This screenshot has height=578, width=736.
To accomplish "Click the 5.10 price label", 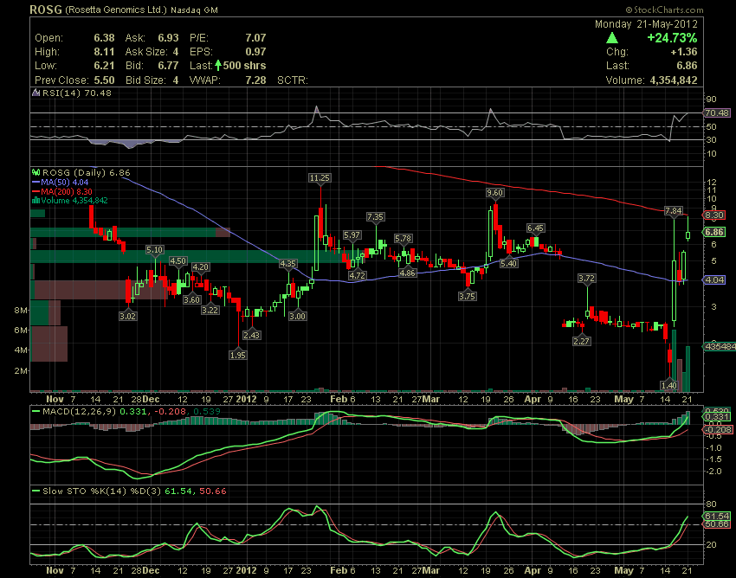I will point(155,250).
